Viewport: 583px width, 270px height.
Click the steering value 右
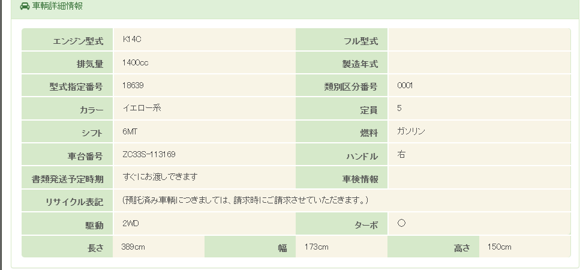click(x=401, y=155)
